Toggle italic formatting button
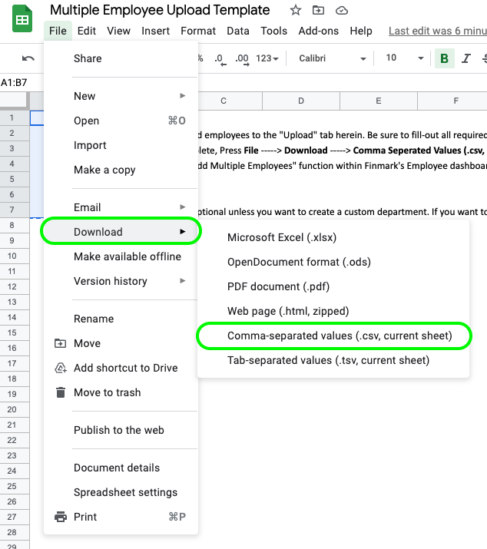487x549 pixels. pos(466,58)
